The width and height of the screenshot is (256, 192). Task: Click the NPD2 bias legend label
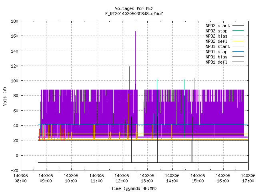tap(216, 36)
